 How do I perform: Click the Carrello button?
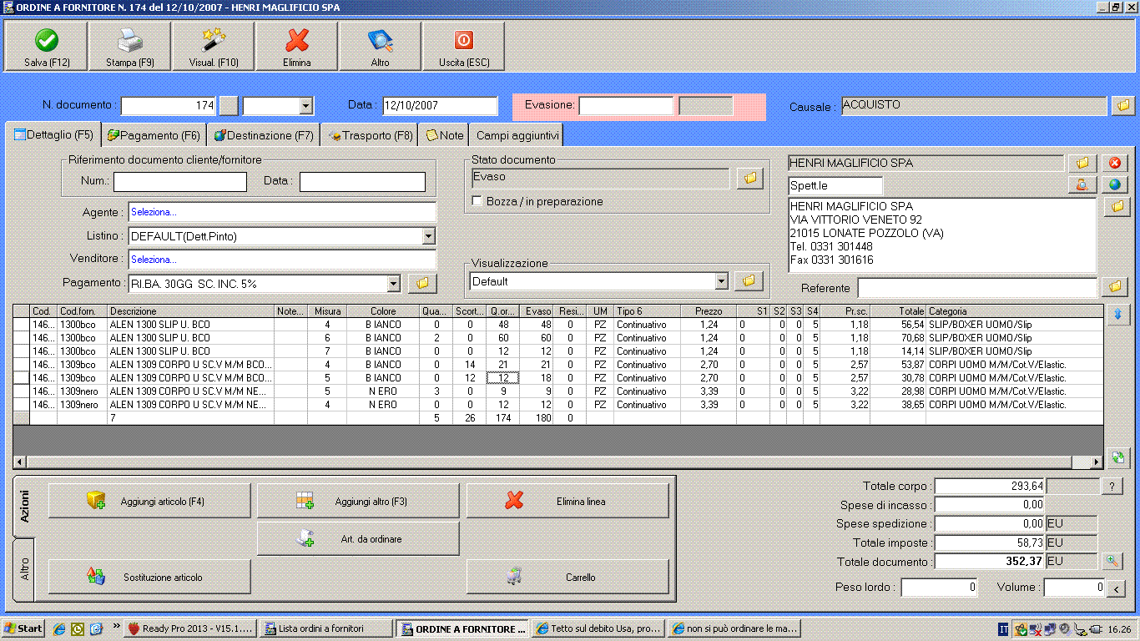[567, 577]
